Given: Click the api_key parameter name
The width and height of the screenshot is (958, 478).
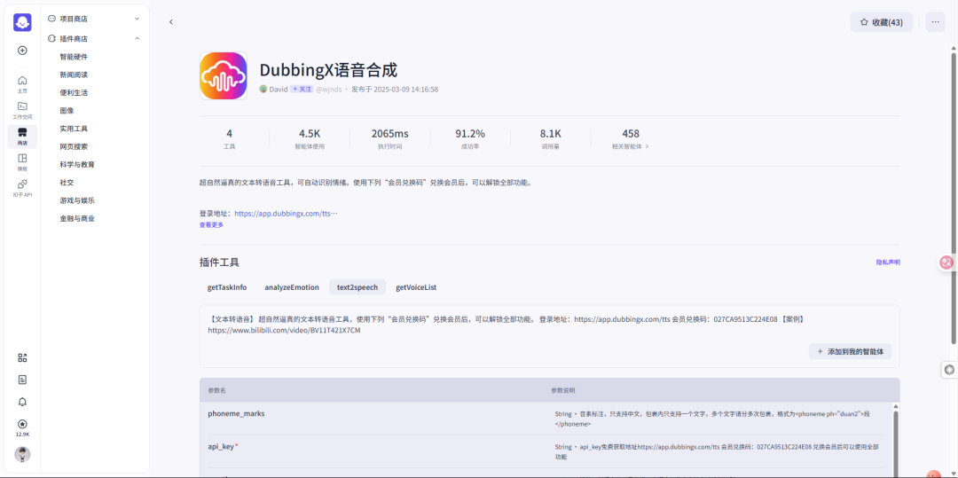Looking at the screenshot, I should pyautogui.click(x=221, y=446).
